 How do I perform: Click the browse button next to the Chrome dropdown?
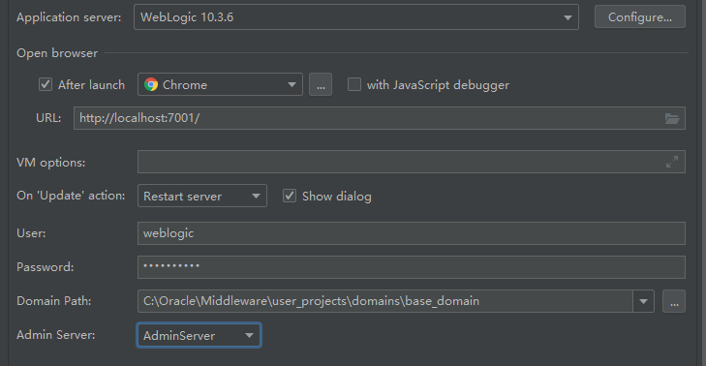(x=321, y=84)
